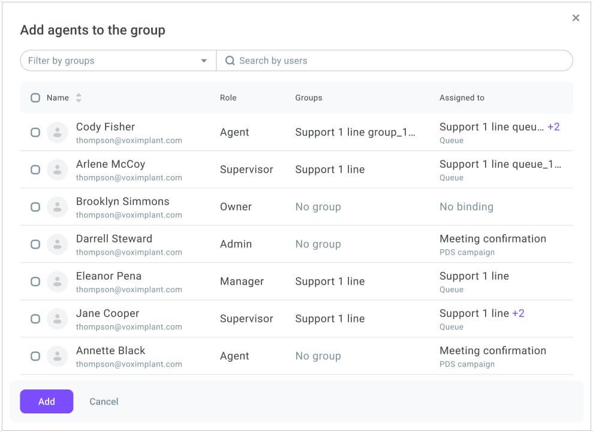
Task: Click the Assigned to column header
Action: click(x=462, y=98)
